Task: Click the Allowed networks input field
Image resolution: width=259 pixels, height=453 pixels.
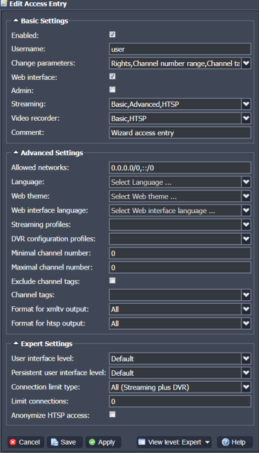Action: pyautogui.click(x=180, y=167)
